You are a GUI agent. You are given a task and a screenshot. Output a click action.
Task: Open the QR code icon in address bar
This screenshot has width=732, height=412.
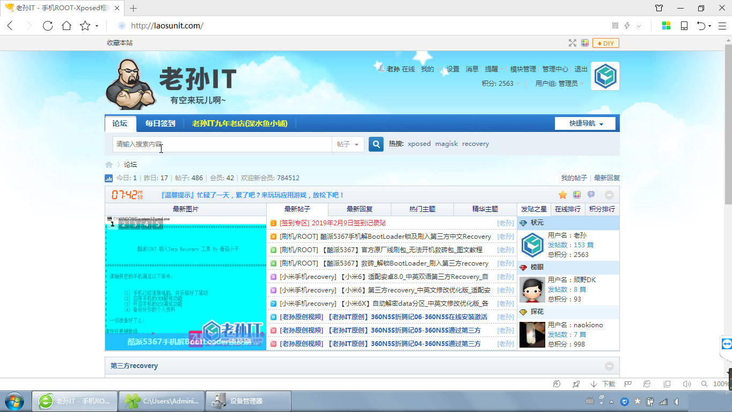(x=616, y=26)
